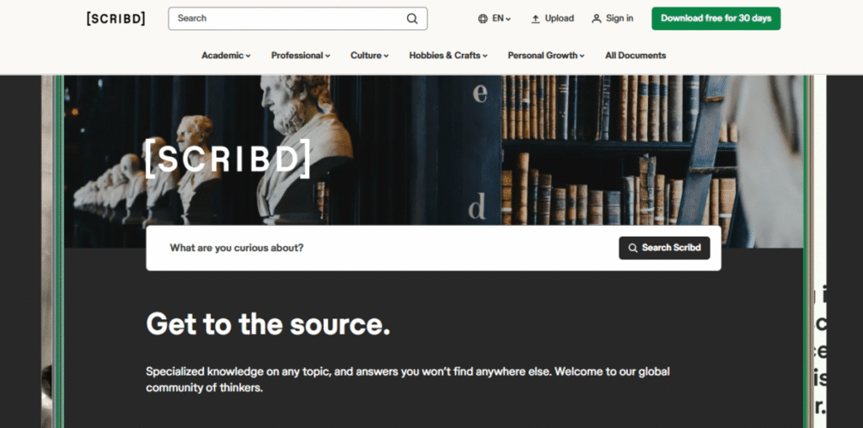Image resolution: width=863 pixels, height=428 pixels.
Task: Expand the Hobbies & Crafts menu
Action: pos(448,56)
